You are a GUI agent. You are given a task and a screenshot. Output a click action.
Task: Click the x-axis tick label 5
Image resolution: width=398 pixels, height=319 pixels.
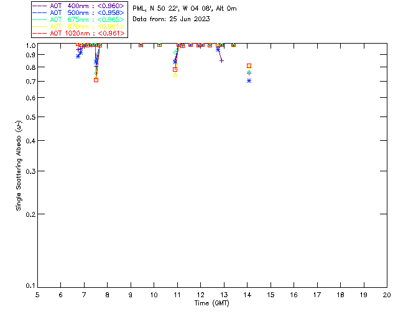point(37,295)
